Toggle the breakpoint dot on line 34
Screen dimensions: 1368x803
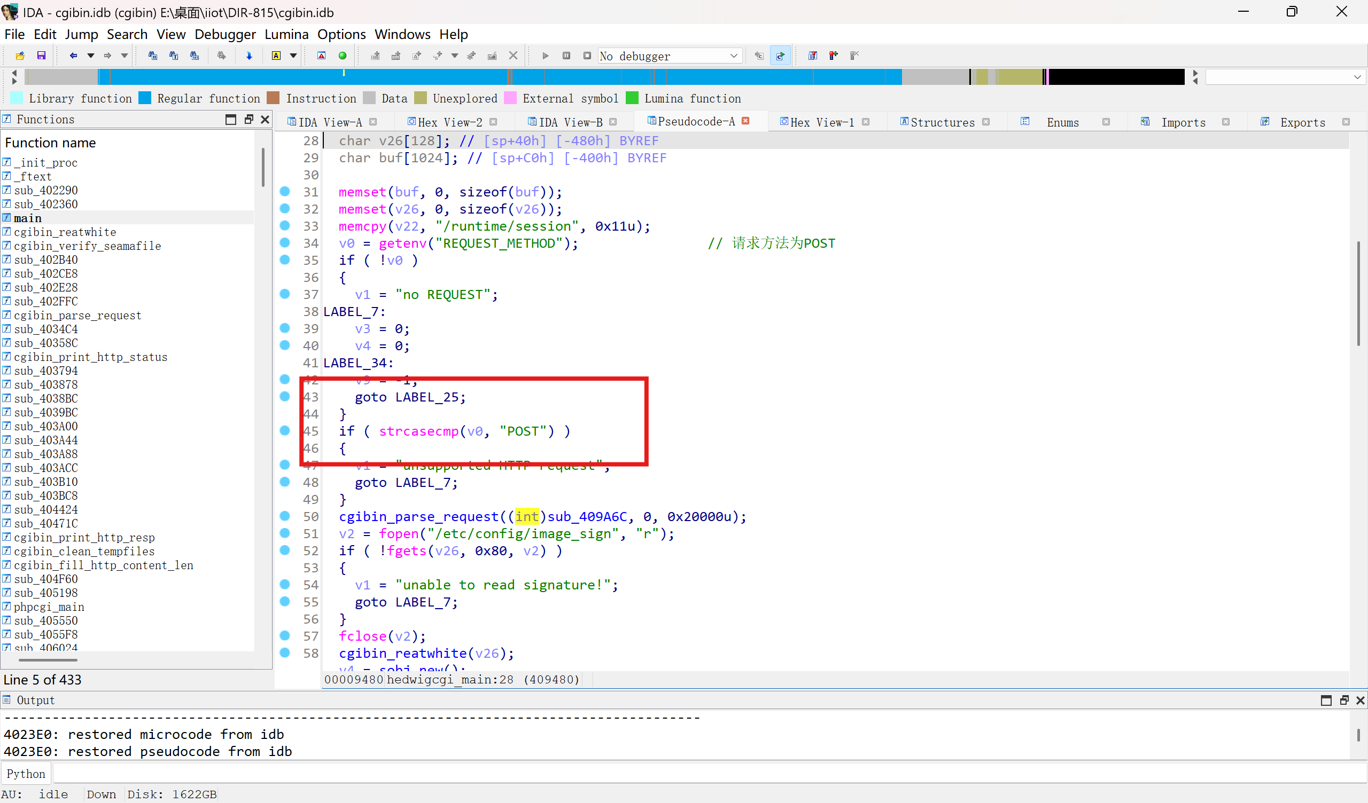click(284, 242)
